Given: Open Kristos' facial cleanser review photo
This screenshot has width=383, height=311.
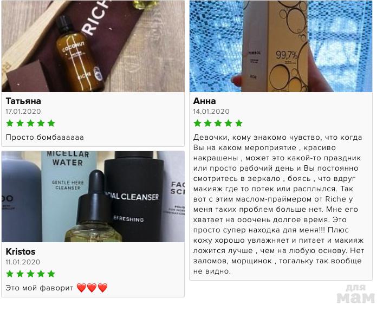Looking at the screenshot, I should tap(93, 197).
